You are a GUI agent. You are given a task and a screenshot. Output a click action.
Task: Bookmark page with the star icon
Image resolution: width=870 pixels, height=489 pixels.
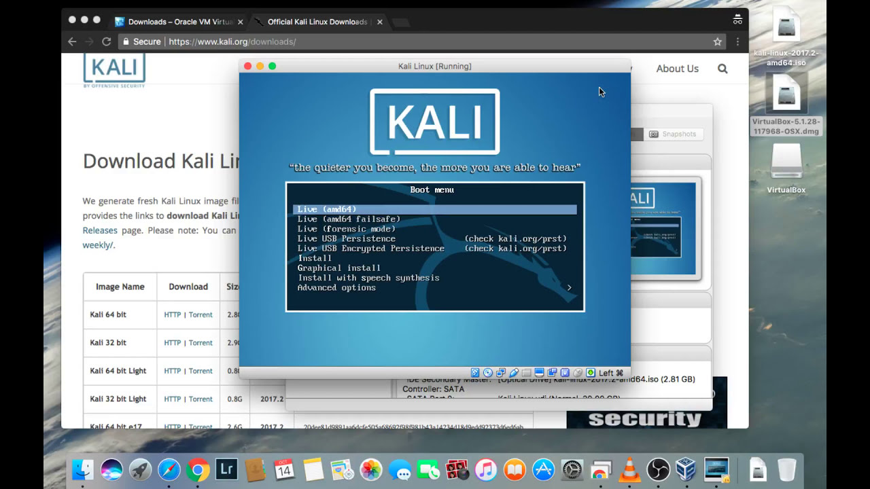717,41
